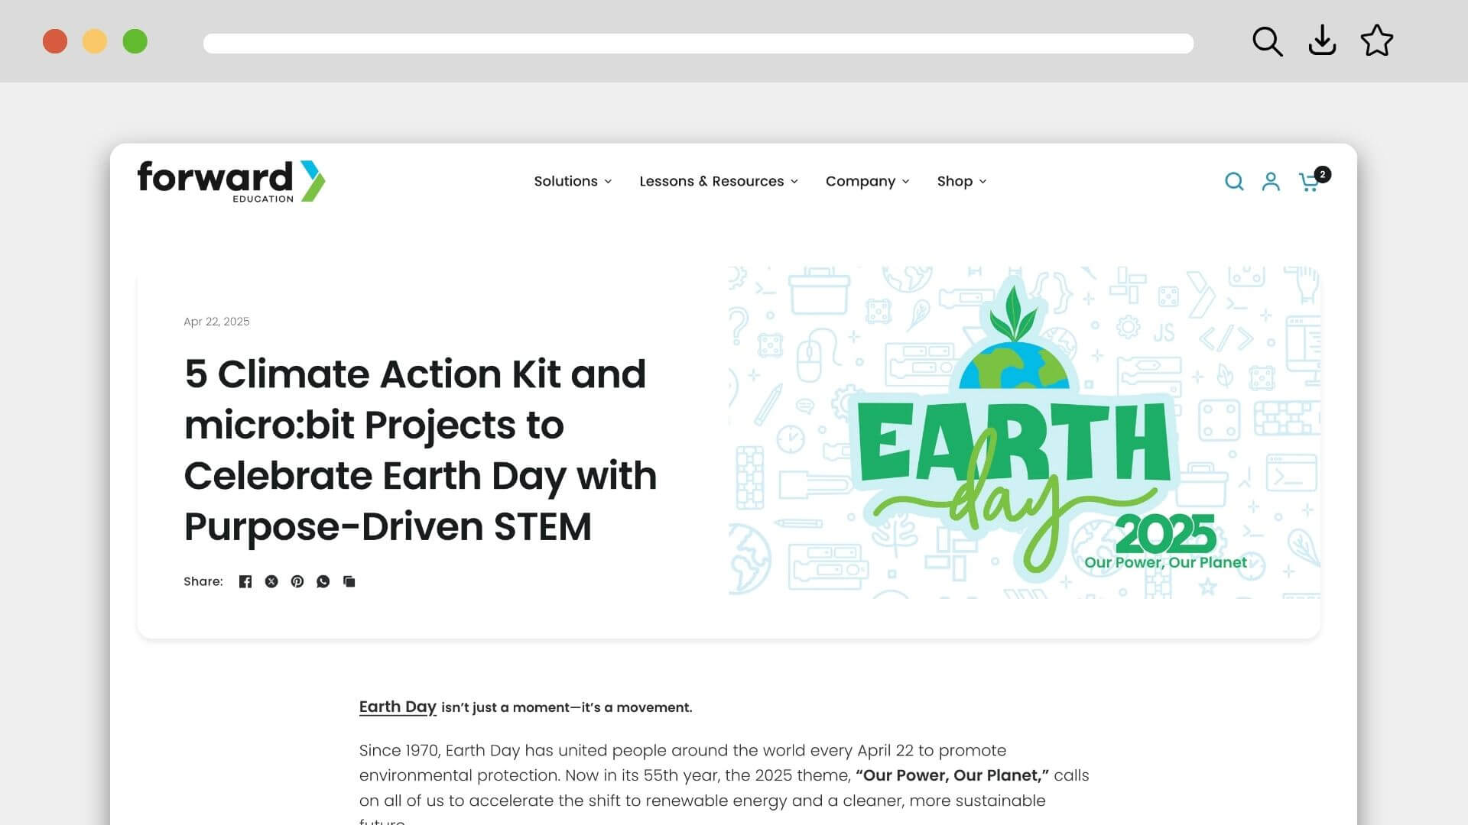Expand chevron next to Solutions
Screen dimensions: 1468x825
[608, 182]
